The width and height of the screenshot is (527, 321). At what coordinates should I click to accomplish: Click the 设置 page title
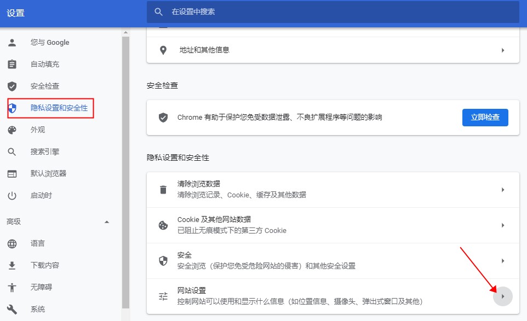point(15,13)
